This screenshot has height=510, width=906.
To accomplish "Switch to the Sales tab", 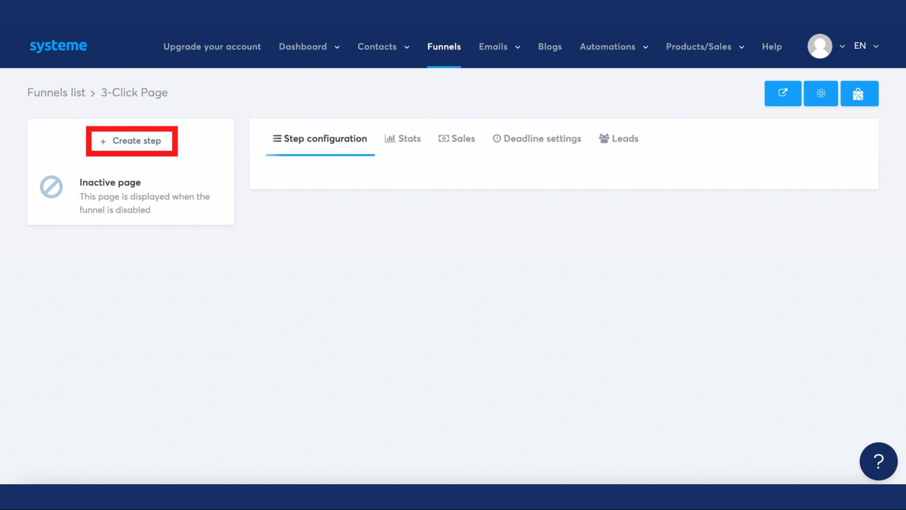I will [456, 139].
